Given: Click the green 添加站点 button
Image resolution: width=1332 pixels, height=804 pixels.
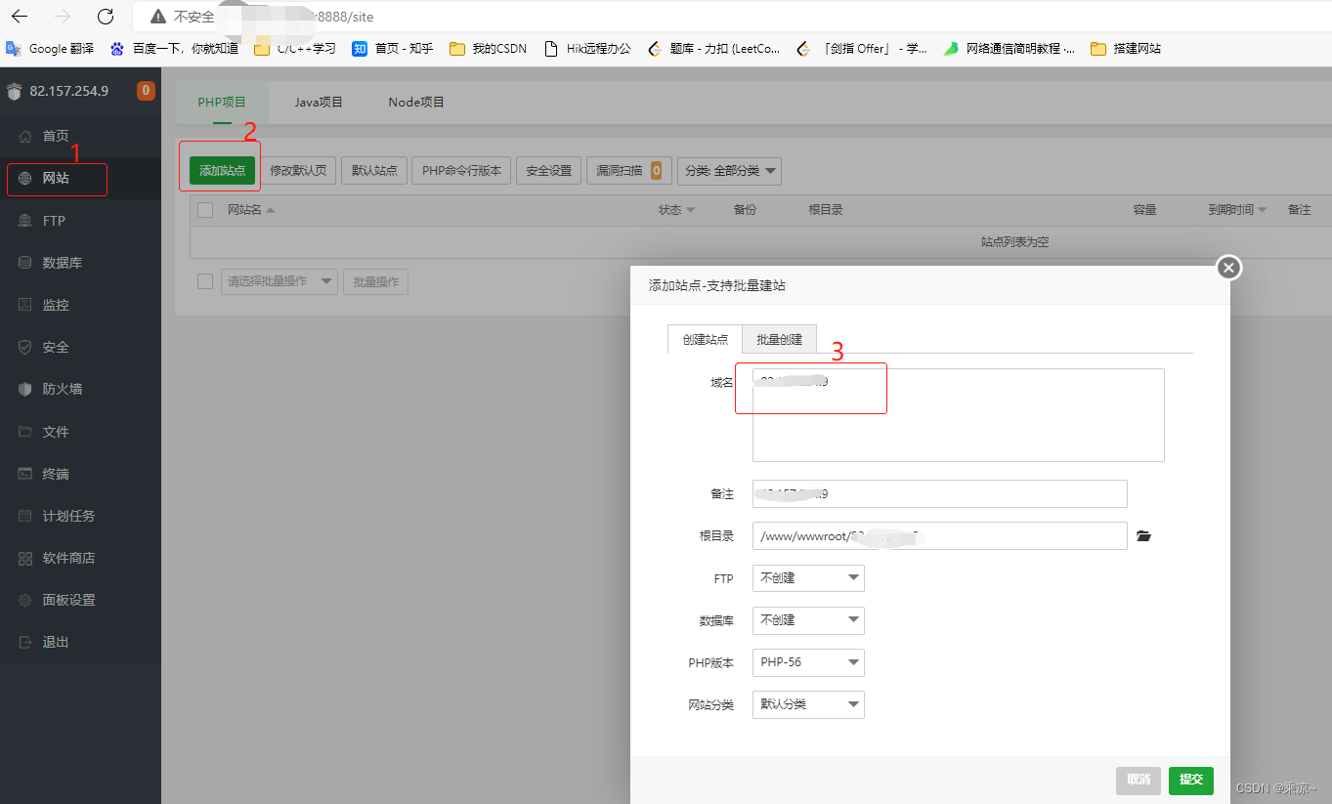Looking at the screenshot, I should point(222,170).
